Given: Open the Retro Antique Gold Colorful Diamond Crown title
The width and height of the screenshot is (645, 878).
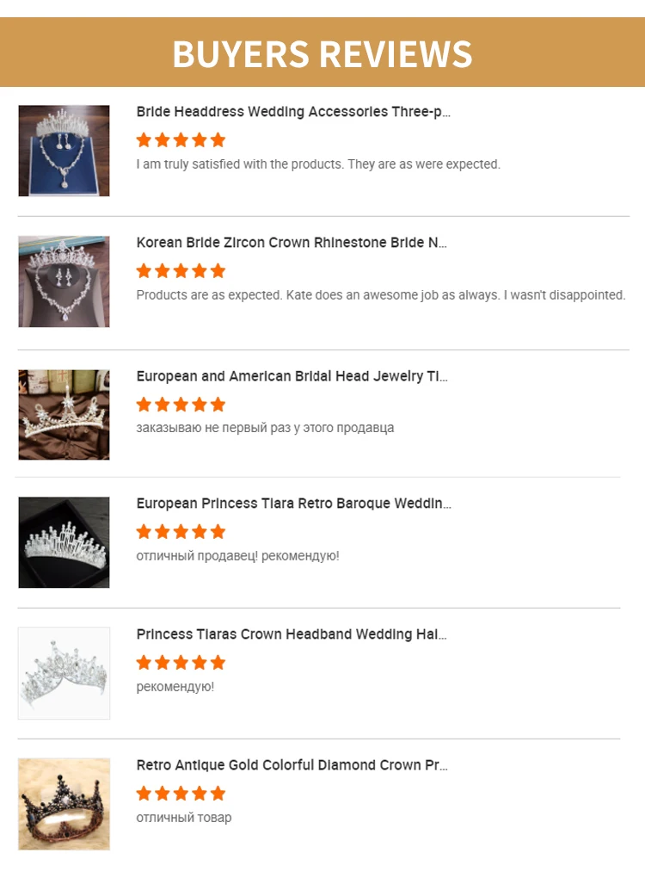Looking at the screenshot, I should coord(292,765).
